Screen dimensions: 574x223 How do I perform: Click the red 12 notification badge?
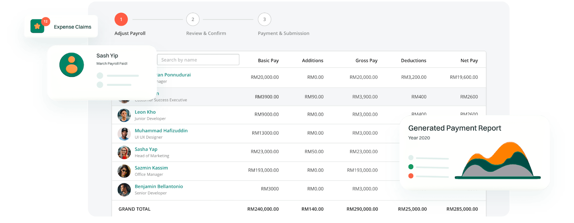click(46, 22)
